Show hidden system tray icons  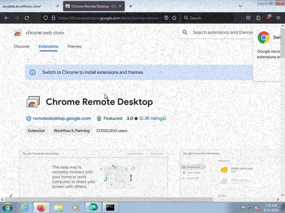(237, 208)
